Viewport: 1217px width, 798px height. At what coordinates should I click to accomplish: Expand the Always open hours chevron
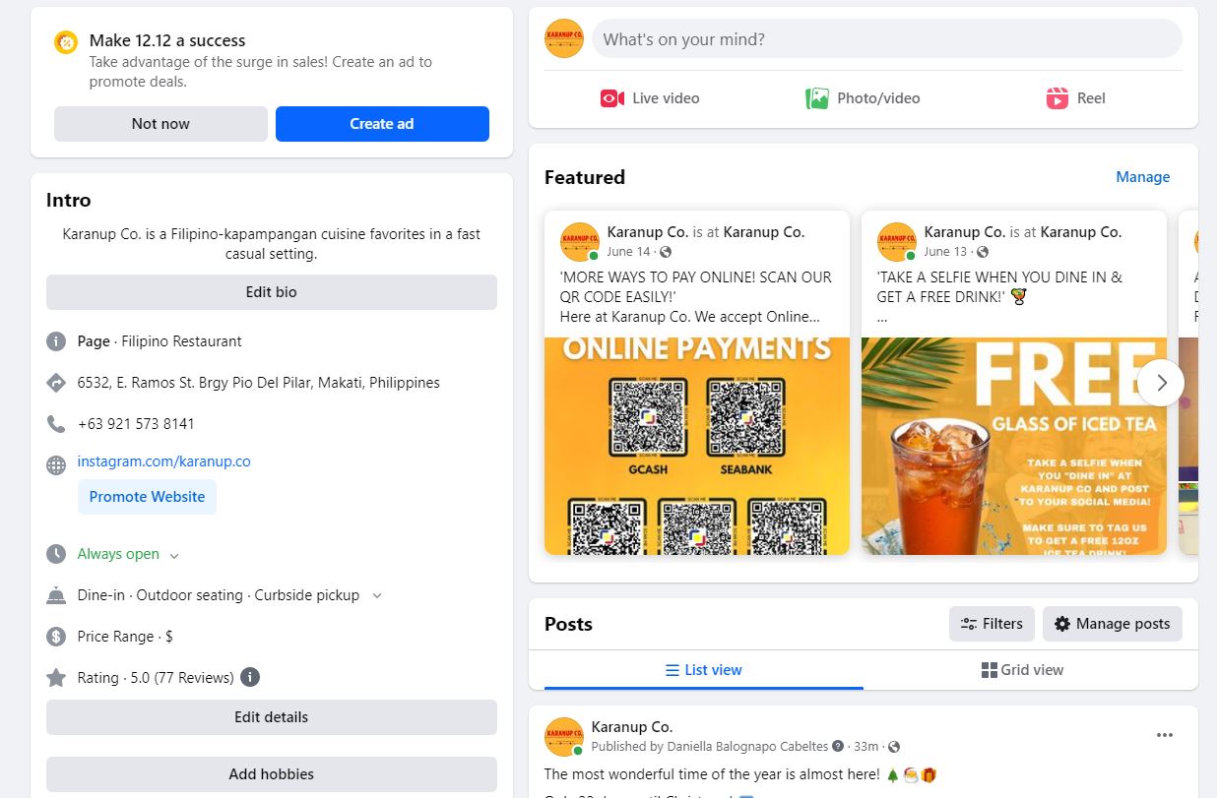tap(174, 556)
